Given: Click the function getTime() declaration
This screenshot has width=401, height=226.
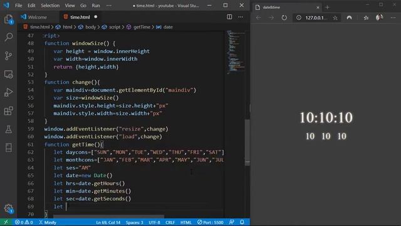Looking at the screenshot, I should pyautogui.click(x=74, y=144).
